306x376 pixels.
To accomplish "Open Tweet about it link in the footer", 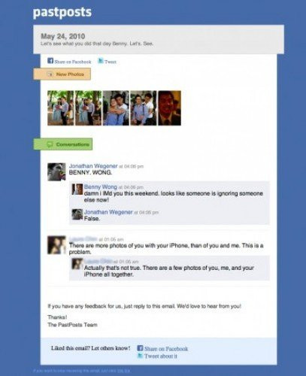I will (161, 356).
